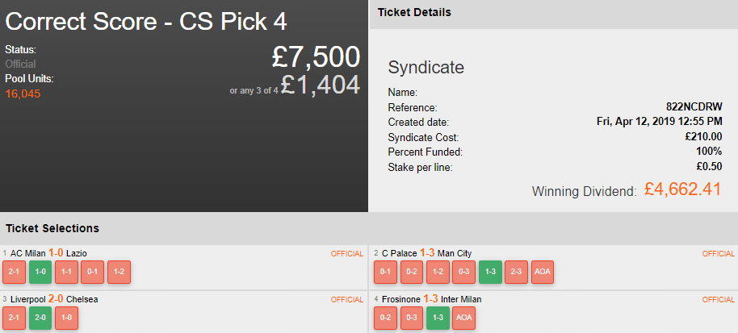Select the green 1-3 C Palace v Man City score
Image resolution: width=738 pixels, height=333 pixels.
click(x=490, y=273)
